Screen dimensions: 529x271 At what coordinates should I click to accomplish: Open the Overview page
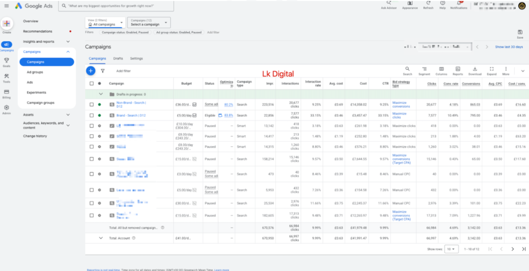[30, 21]
